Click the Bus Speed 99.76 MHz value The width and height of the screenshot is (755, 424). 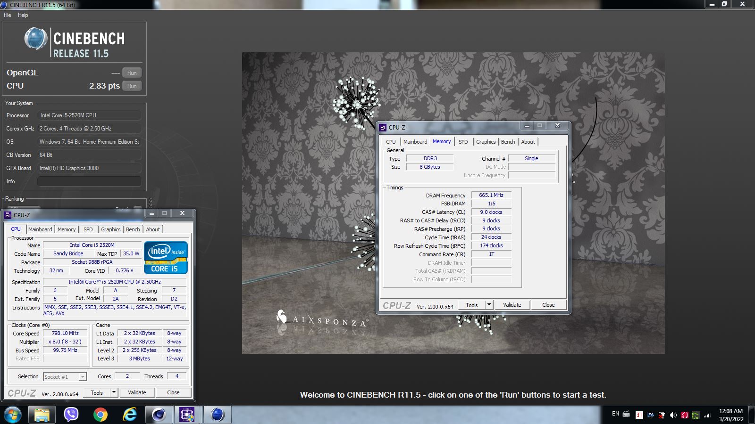pyautogui.click(x=65, y=350)
